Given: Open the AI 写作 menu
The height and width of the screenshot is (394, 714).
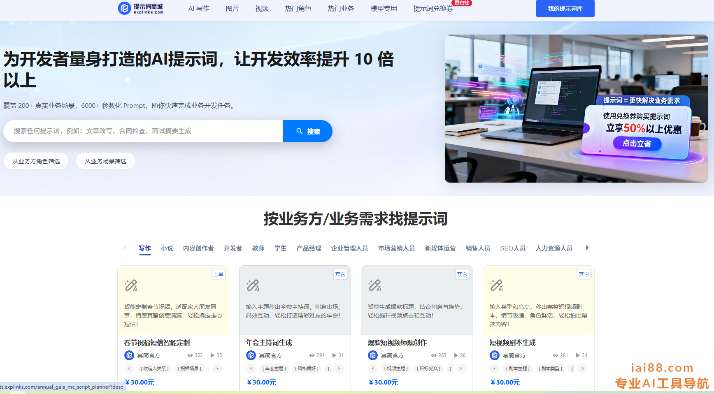Looking at the screenshot, I should [x=199, y=9].
